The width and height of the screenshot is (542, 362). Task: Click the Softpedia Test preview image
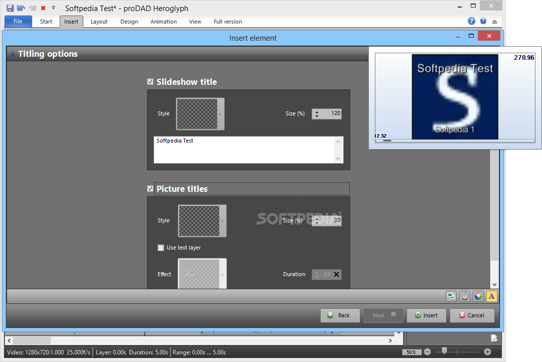pyautogui.click(x=455, y=97)
